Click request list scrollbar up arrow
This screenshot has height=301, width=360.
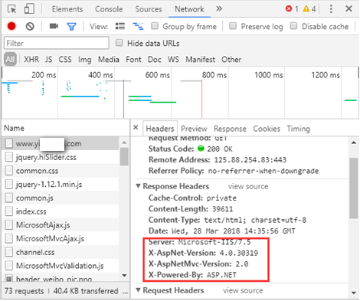pyautogui.click(x=124, y=142)
